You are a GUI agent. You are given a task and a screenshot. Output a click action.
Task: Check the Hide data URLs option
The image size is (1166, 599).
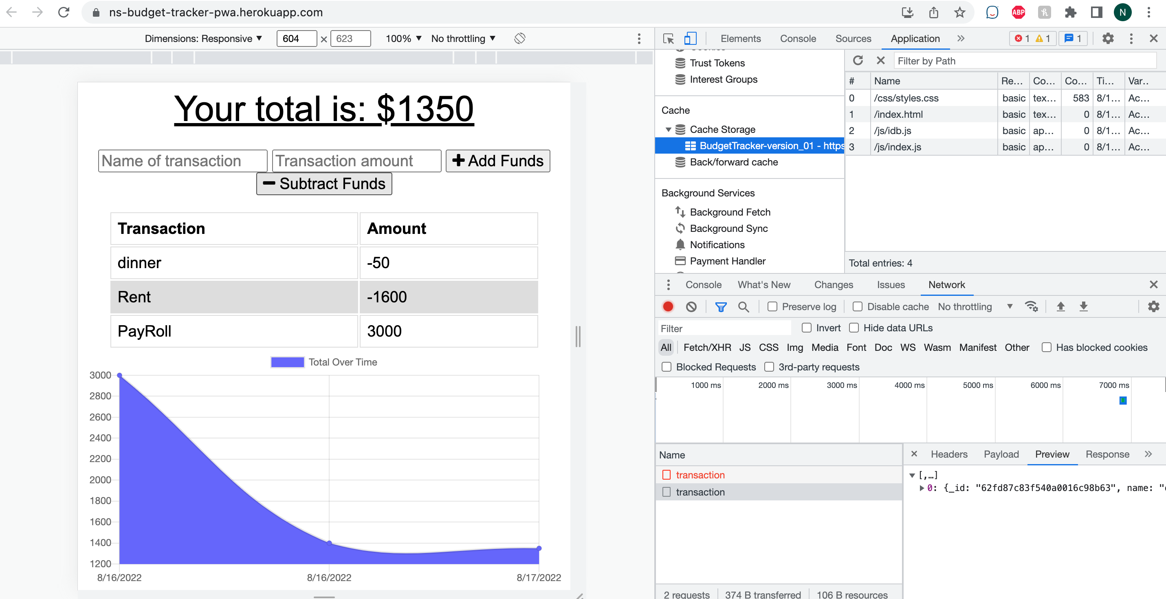pyautogui.click(x=855, y=327)
